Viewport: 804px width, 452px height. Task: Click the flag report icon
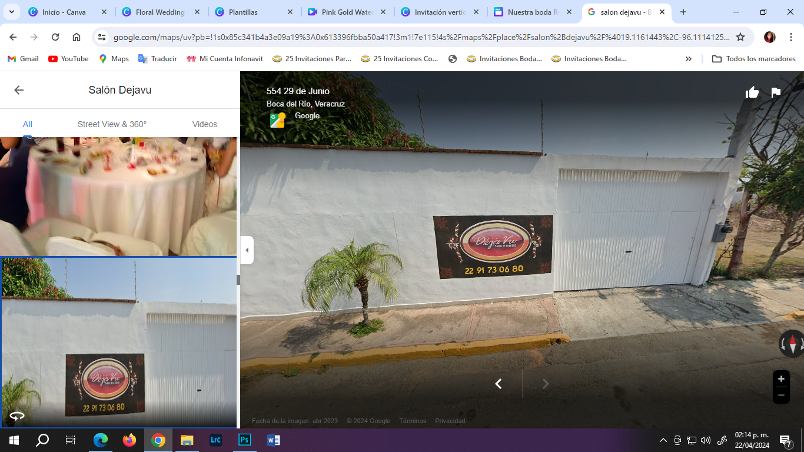[776, 92]
